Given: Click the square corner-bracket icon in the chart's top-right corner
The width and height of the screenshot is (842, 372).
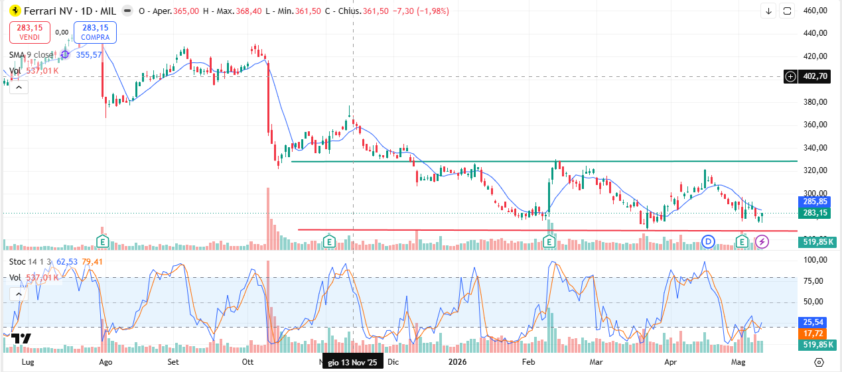Looking at the screenshot, I should click(787, 11).
